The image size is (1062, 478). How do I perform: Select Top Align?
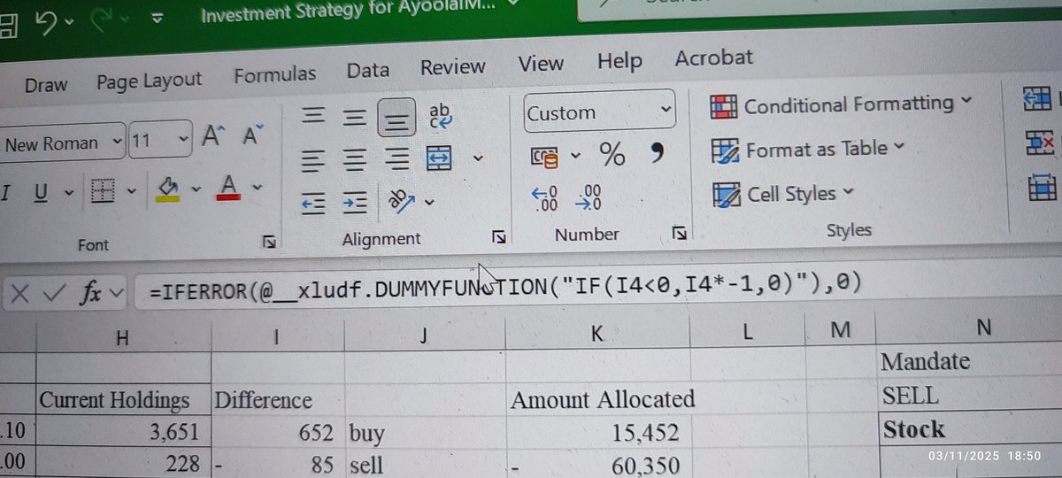pyautogui.click(x=312, y=116)
